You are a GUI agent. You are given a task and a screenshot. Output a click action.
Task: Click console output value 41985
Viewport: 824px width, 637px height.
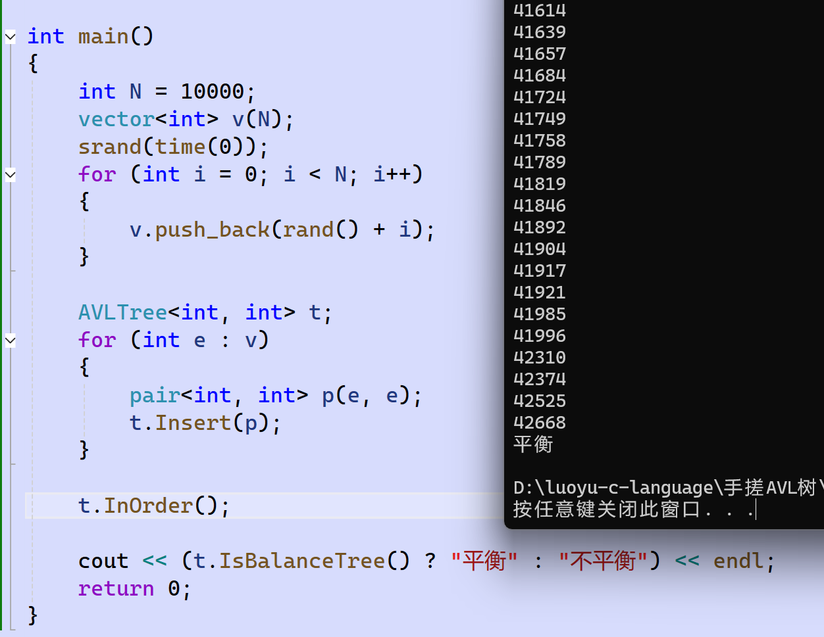[540, 314]
